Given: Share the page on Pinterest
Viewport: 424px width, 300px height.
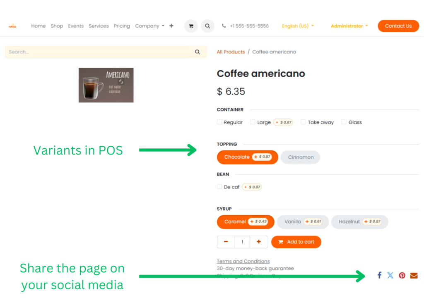Looking at the screenshot, I should tap(402, 276).
